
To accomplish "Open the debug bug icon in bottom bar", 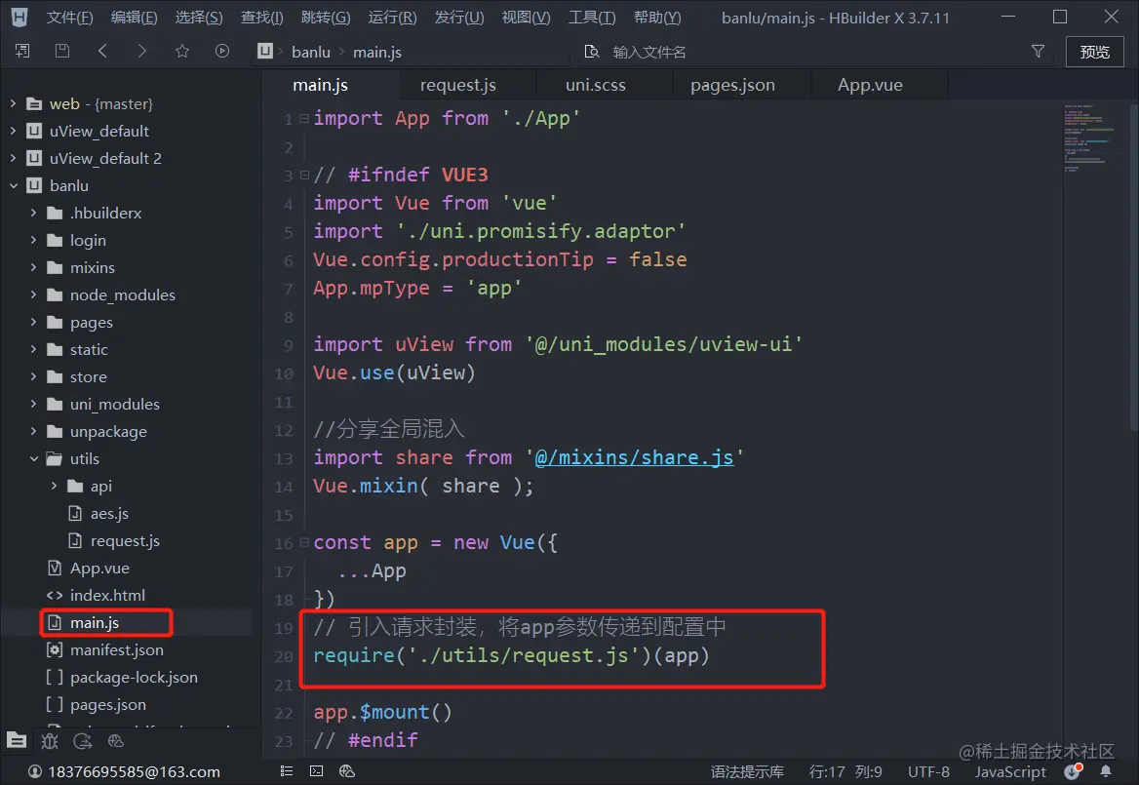I will tap(50, 741).
